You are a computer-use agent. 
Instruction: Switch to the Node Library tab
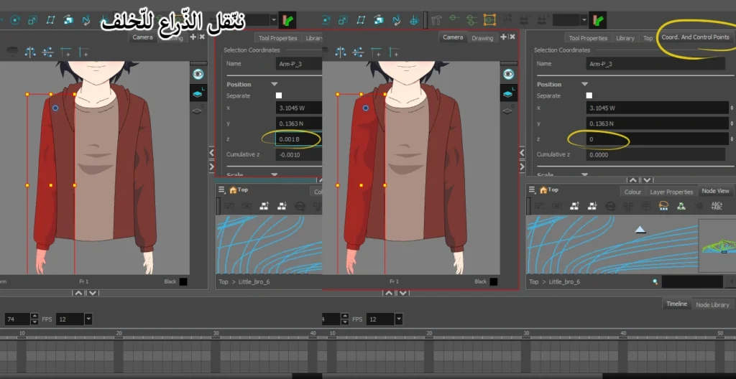[712, 305]
